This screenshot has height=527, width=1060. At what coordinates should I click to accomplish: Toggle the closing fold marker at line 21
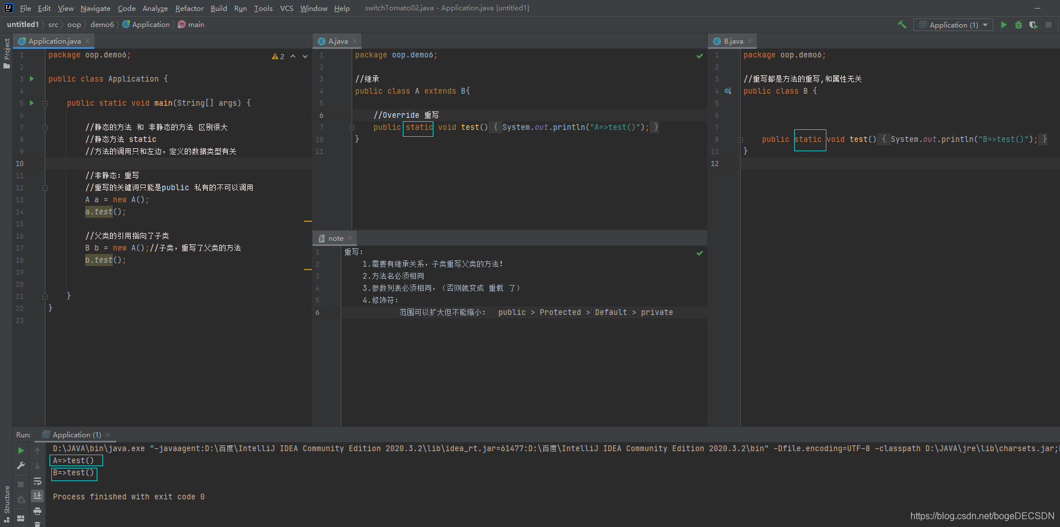tap(45, 297)
